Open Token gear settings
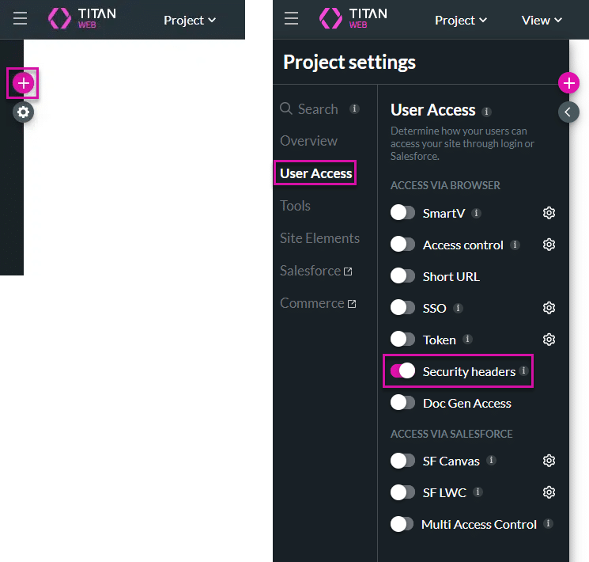Viewport: 589px width, 562px height. (x=549, y=340)
